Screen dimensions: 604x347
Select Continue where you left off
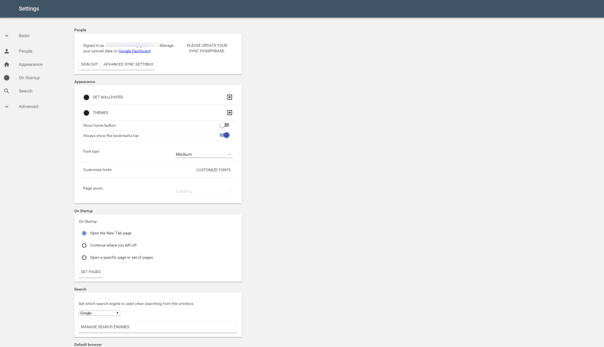point(84,245)
